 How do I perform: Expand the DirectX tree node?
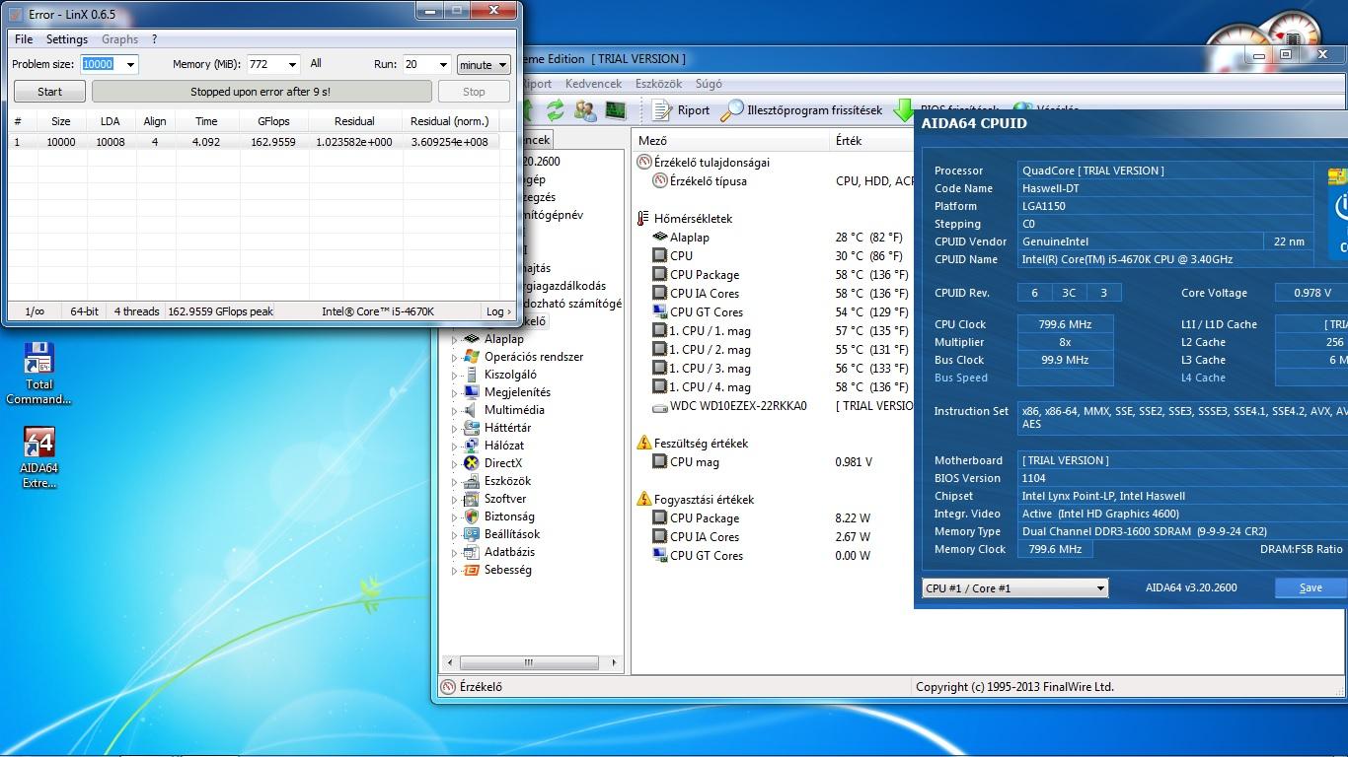455,464
